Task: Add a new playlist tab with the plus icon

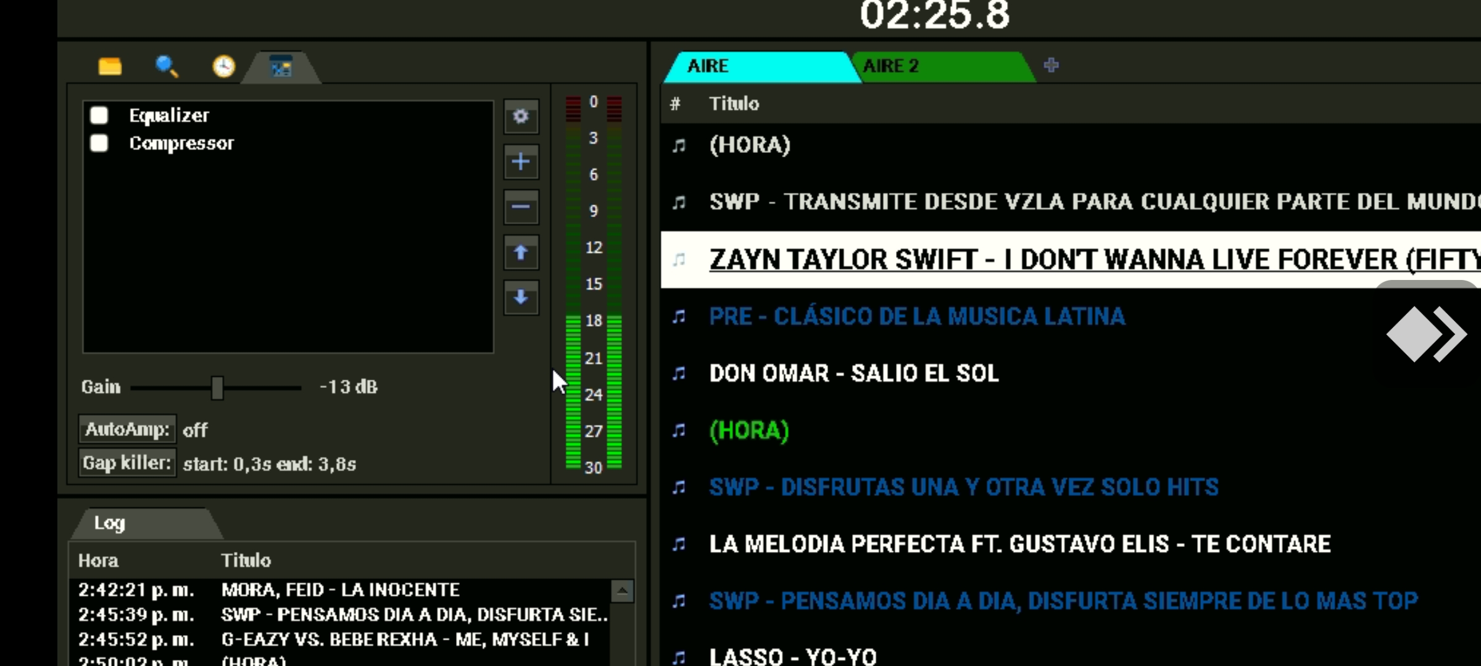Action: pyautogui.click(x=1051, y=65)
